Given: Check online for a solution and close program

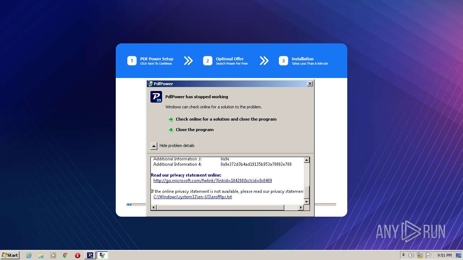Looking at the screenshot, I should point(226,119).
